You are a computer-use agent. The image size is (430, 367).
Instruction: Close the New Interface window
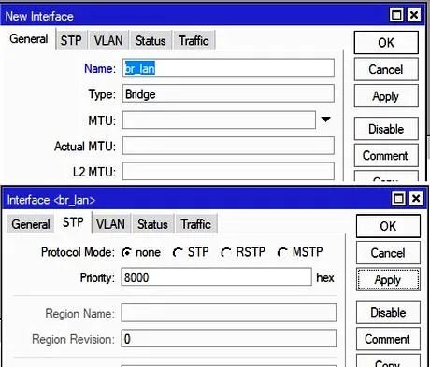(x=414, y=15)
